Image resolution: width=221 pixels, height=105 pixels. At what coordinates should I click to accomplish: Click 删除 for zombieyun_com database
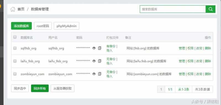[208, 74]
